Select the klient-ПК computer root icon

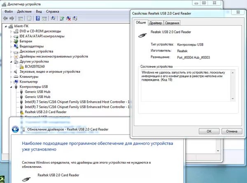pos(11,26)
